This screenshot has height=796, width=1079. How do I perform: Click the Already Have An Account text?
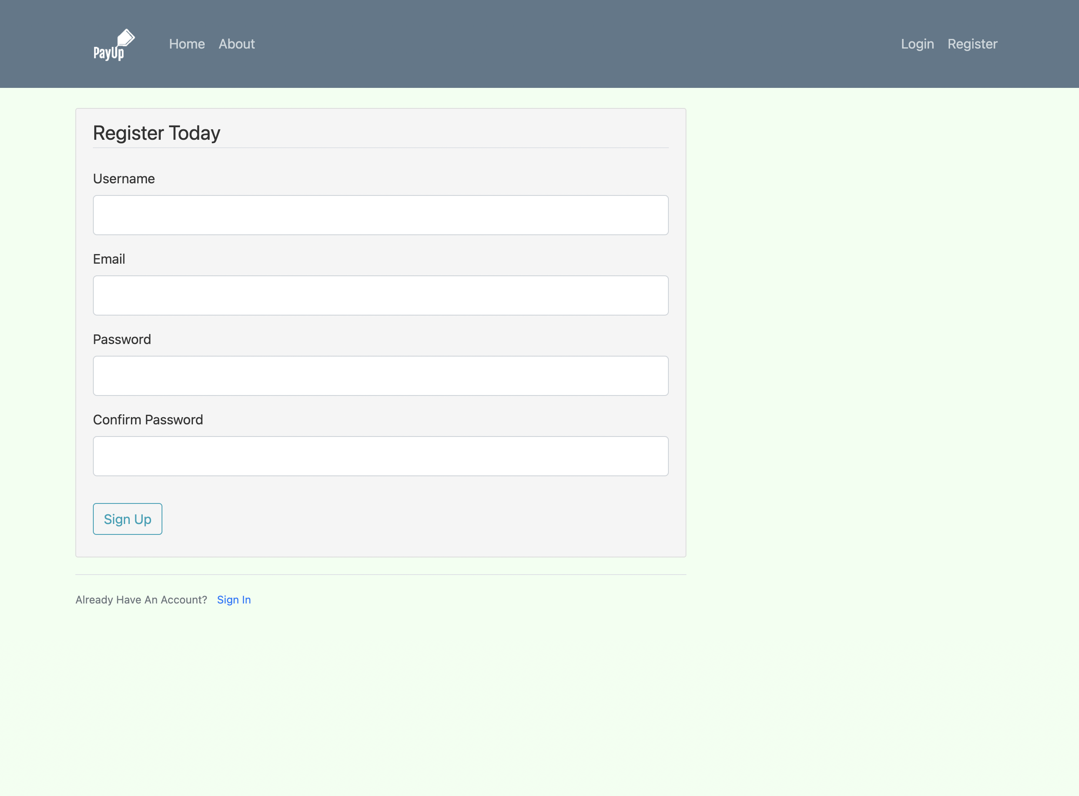(x=141, y=599)
